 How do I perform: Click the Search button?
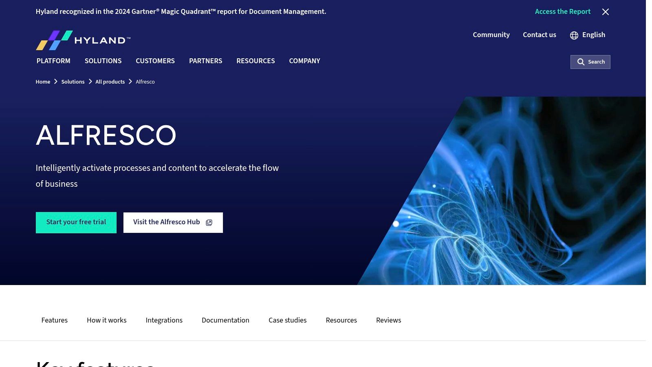pos(590,62)
